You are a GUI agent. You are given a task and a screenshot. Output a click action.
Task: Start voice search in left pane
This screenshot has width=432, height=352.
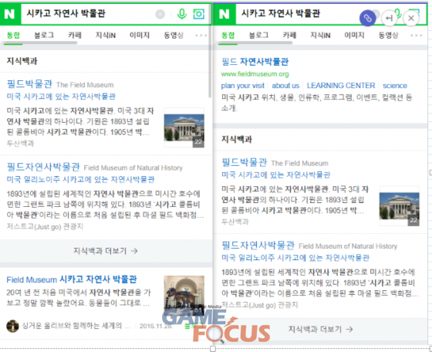pyautogui.click(x=181, y=13)
